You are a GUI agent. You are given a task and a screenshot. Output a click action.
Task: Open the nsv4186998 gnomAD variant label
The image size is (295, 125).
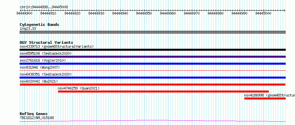(x=269, y=95)
